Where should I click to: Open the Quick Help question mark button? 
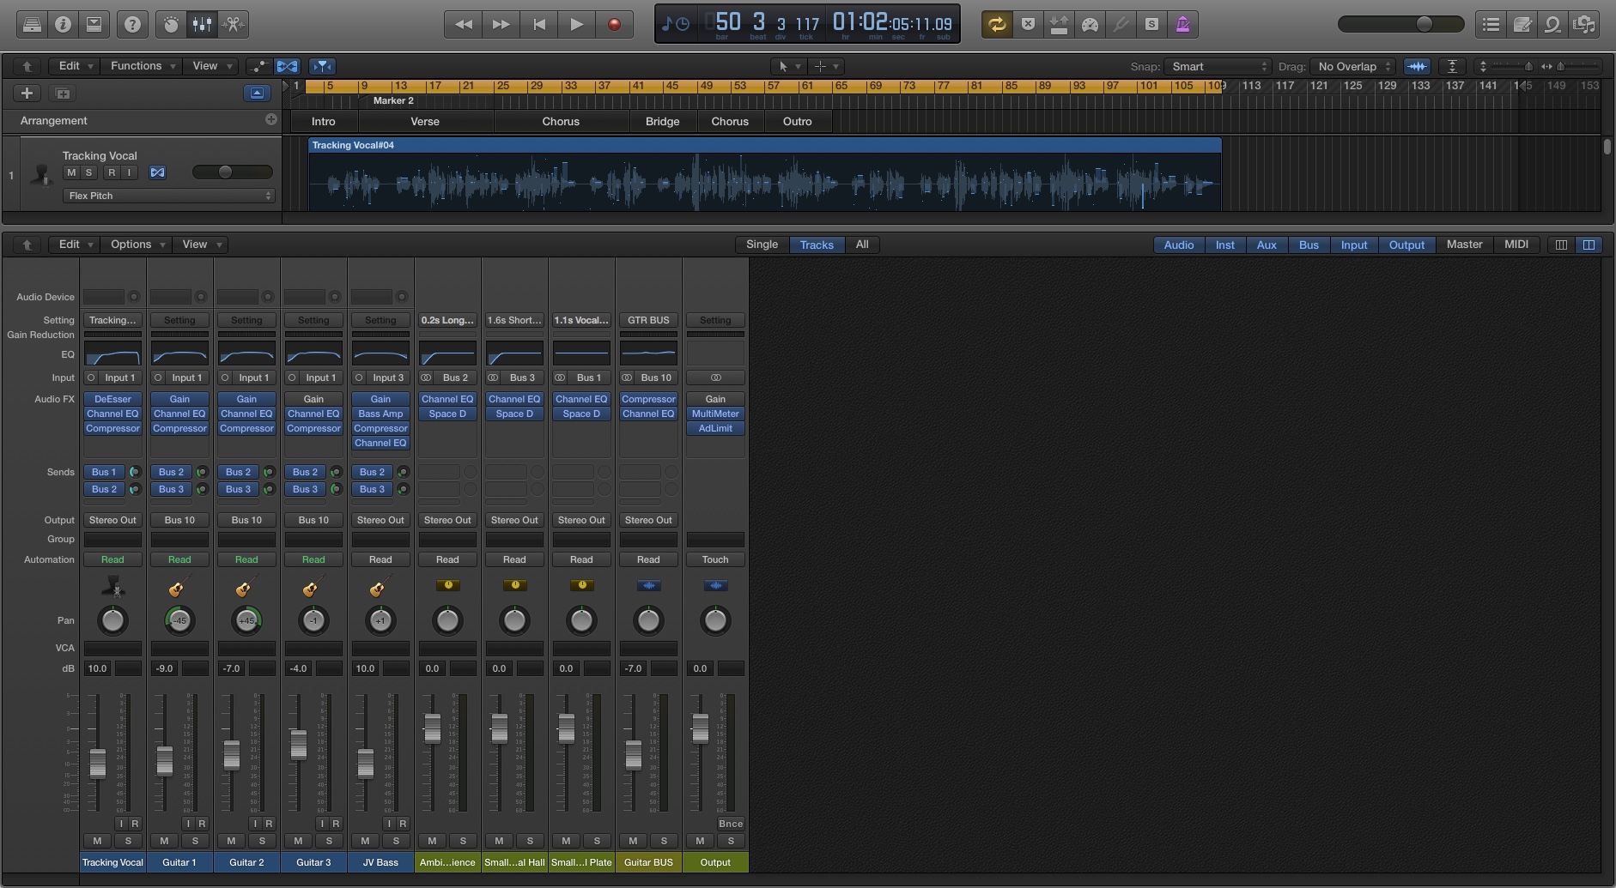132,24
